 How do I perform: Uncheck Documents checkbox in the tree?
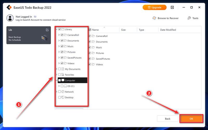(x=62, y=41)
